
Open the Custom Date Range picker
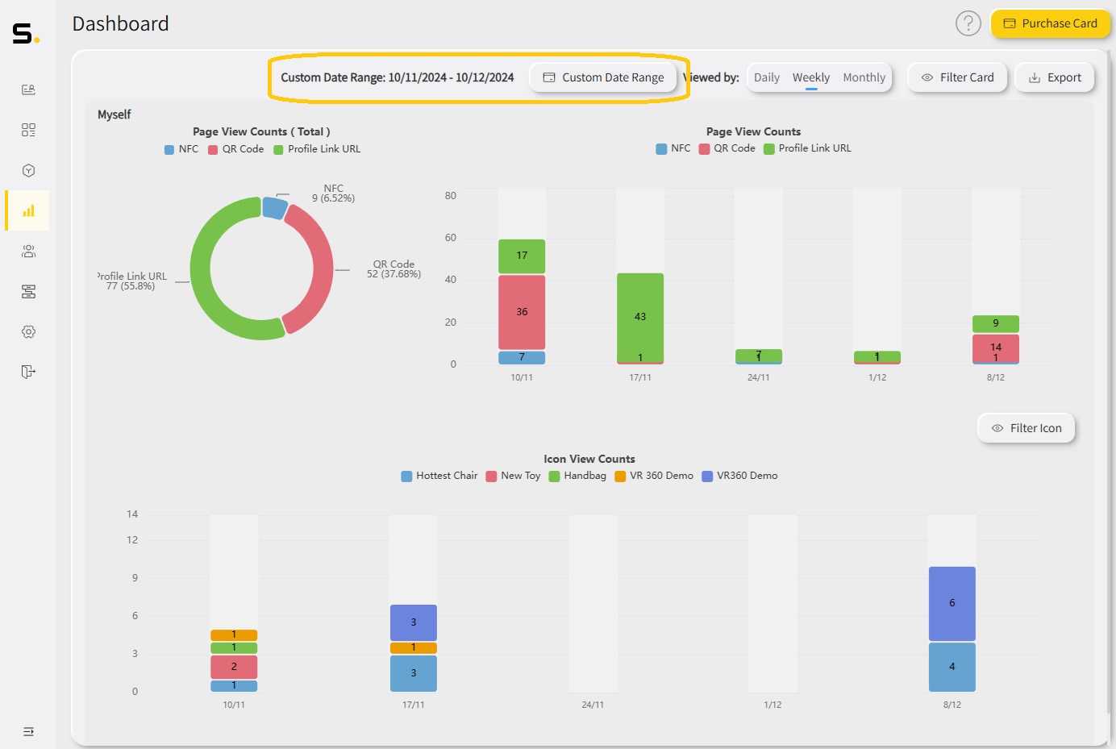tap(603, 77)
